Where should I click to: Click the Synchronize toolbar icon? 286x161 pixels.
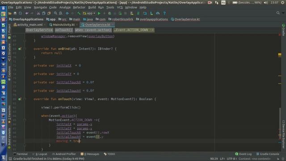pos(20,13)
